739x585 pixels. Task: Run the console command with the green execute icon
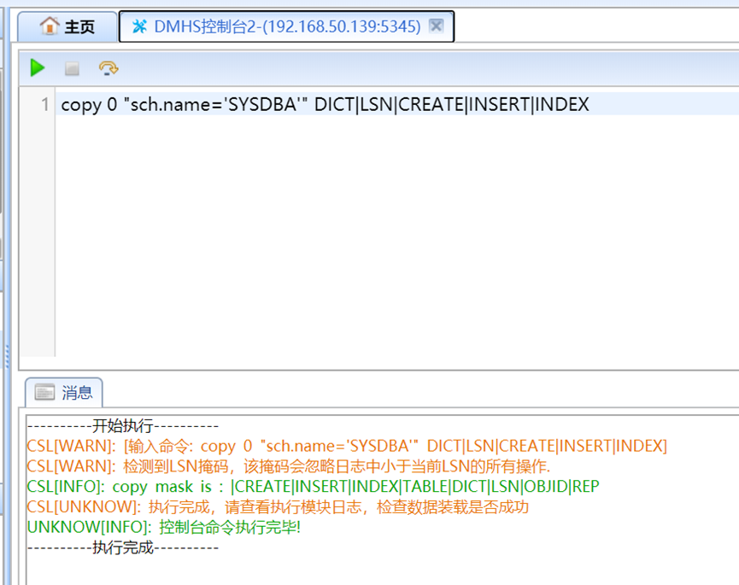tap(37, 69)
